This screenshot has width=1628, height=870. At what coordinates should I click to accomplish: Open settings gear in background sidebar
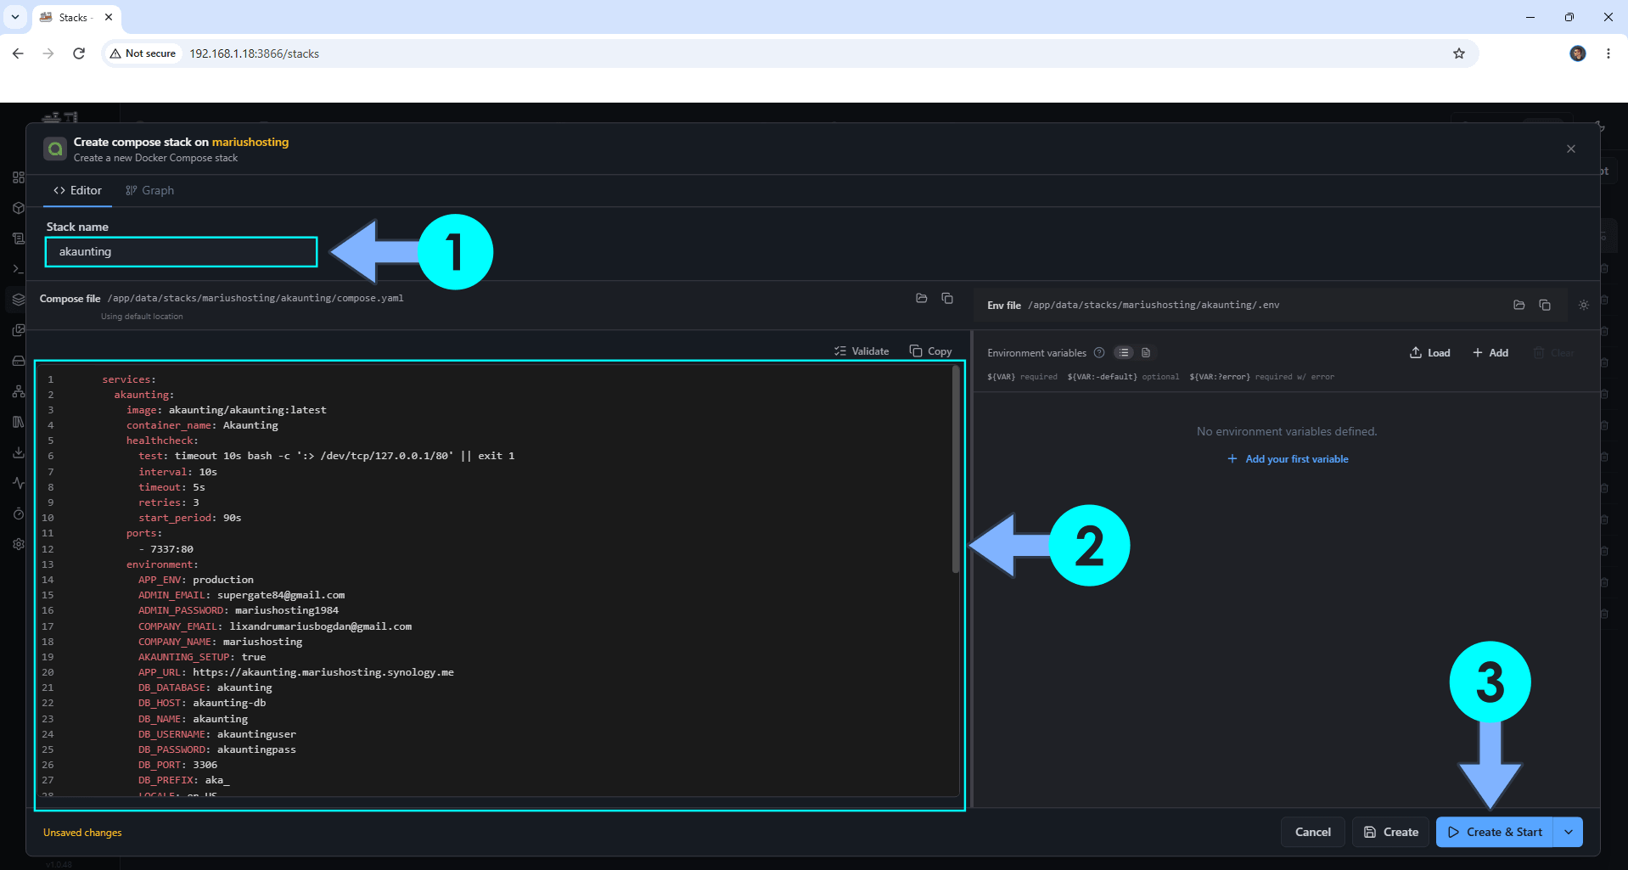(x=18, y=544)
